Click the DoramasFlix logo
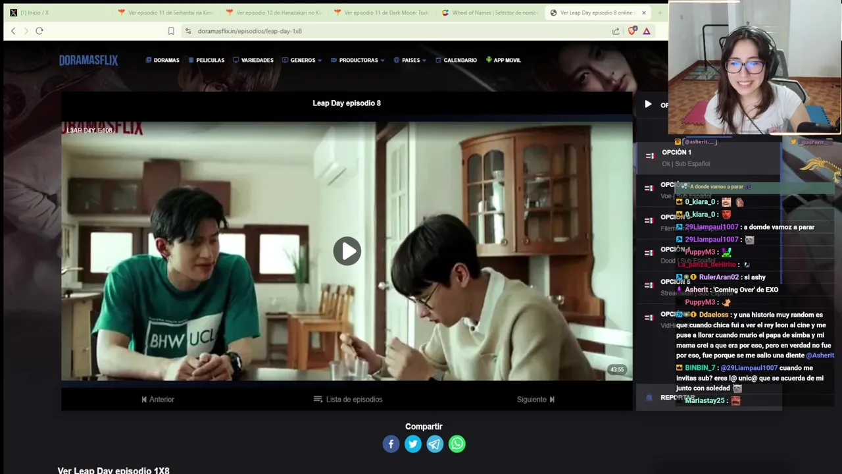The width and height of the screenshot is (842, 474). coord(88,60)
